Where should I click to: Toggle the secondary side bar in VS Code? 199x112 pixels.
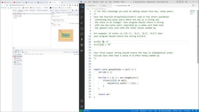(x=183, y=2)
